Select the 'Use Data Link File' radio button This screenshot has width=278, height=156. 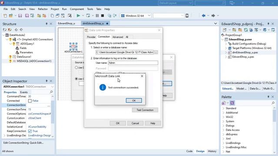(x=76, y=68)
